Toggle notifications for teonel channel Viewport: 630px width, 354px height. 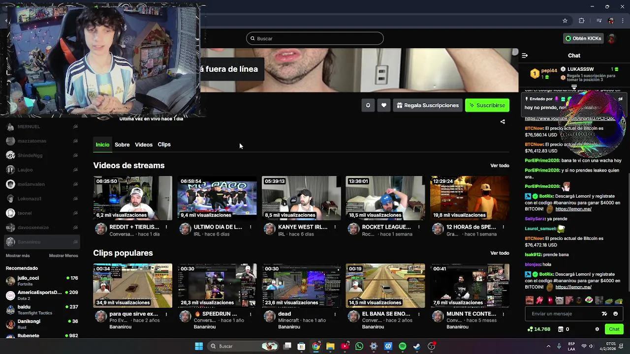(x=75, y=213)
